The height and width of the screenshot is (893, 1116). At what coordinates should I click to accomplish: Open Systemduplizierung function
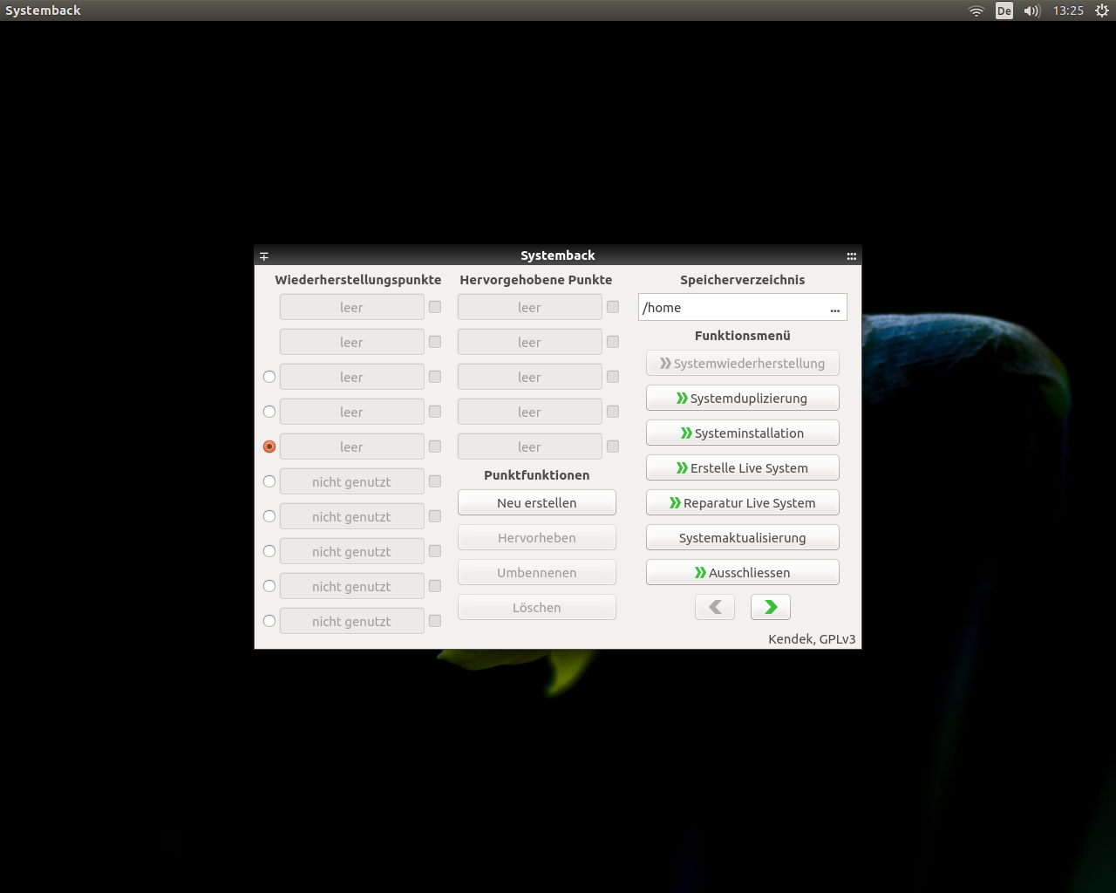point(743,398)
